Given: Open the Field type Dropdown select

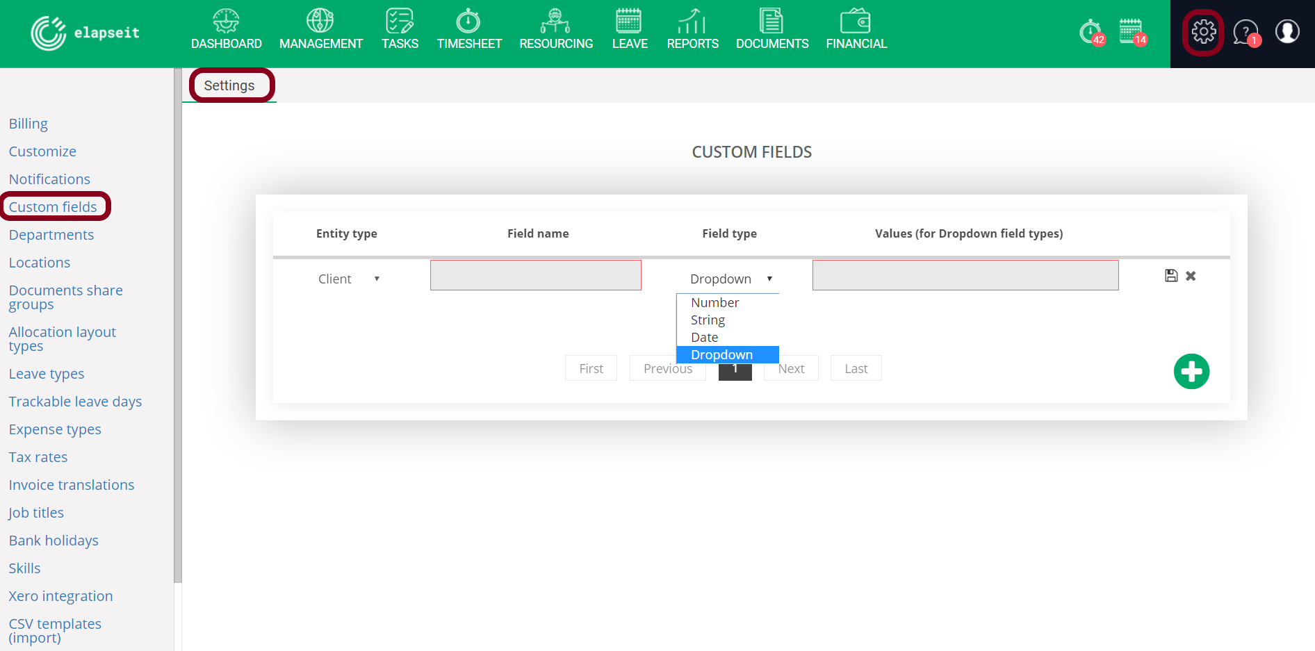Looking at the screenshot, I should [731, 279].
